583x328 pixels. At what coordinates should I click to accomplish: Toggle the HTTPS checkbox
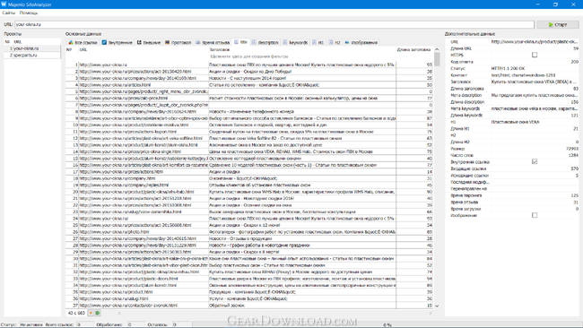coord(535,55)
